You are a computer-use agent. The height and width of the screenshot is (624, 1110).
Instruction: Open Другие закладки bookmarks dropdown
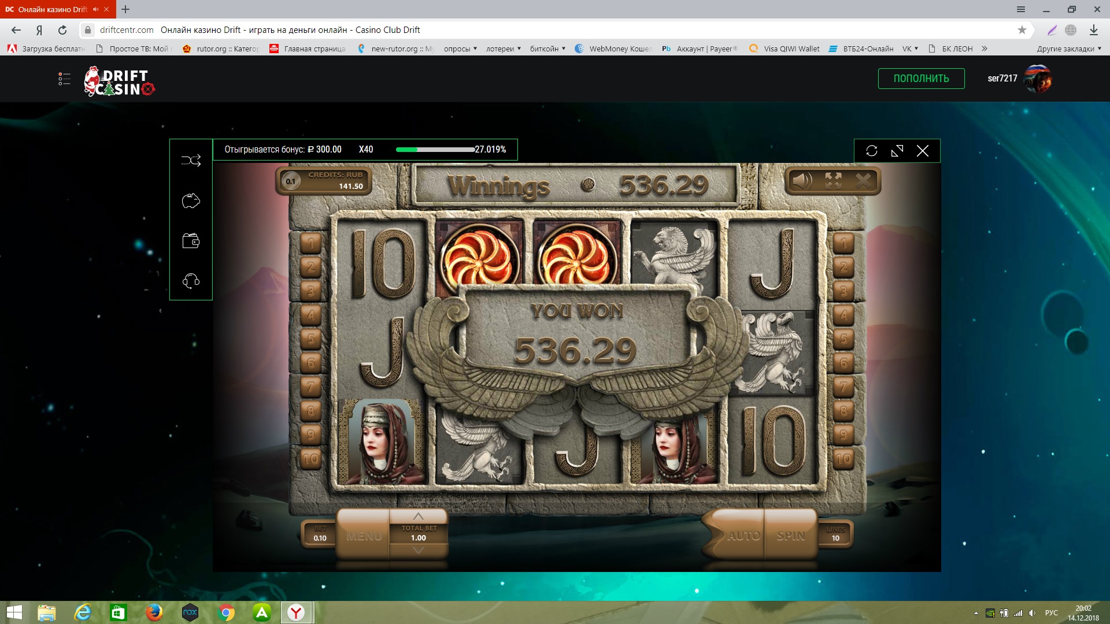(1068, 49)
